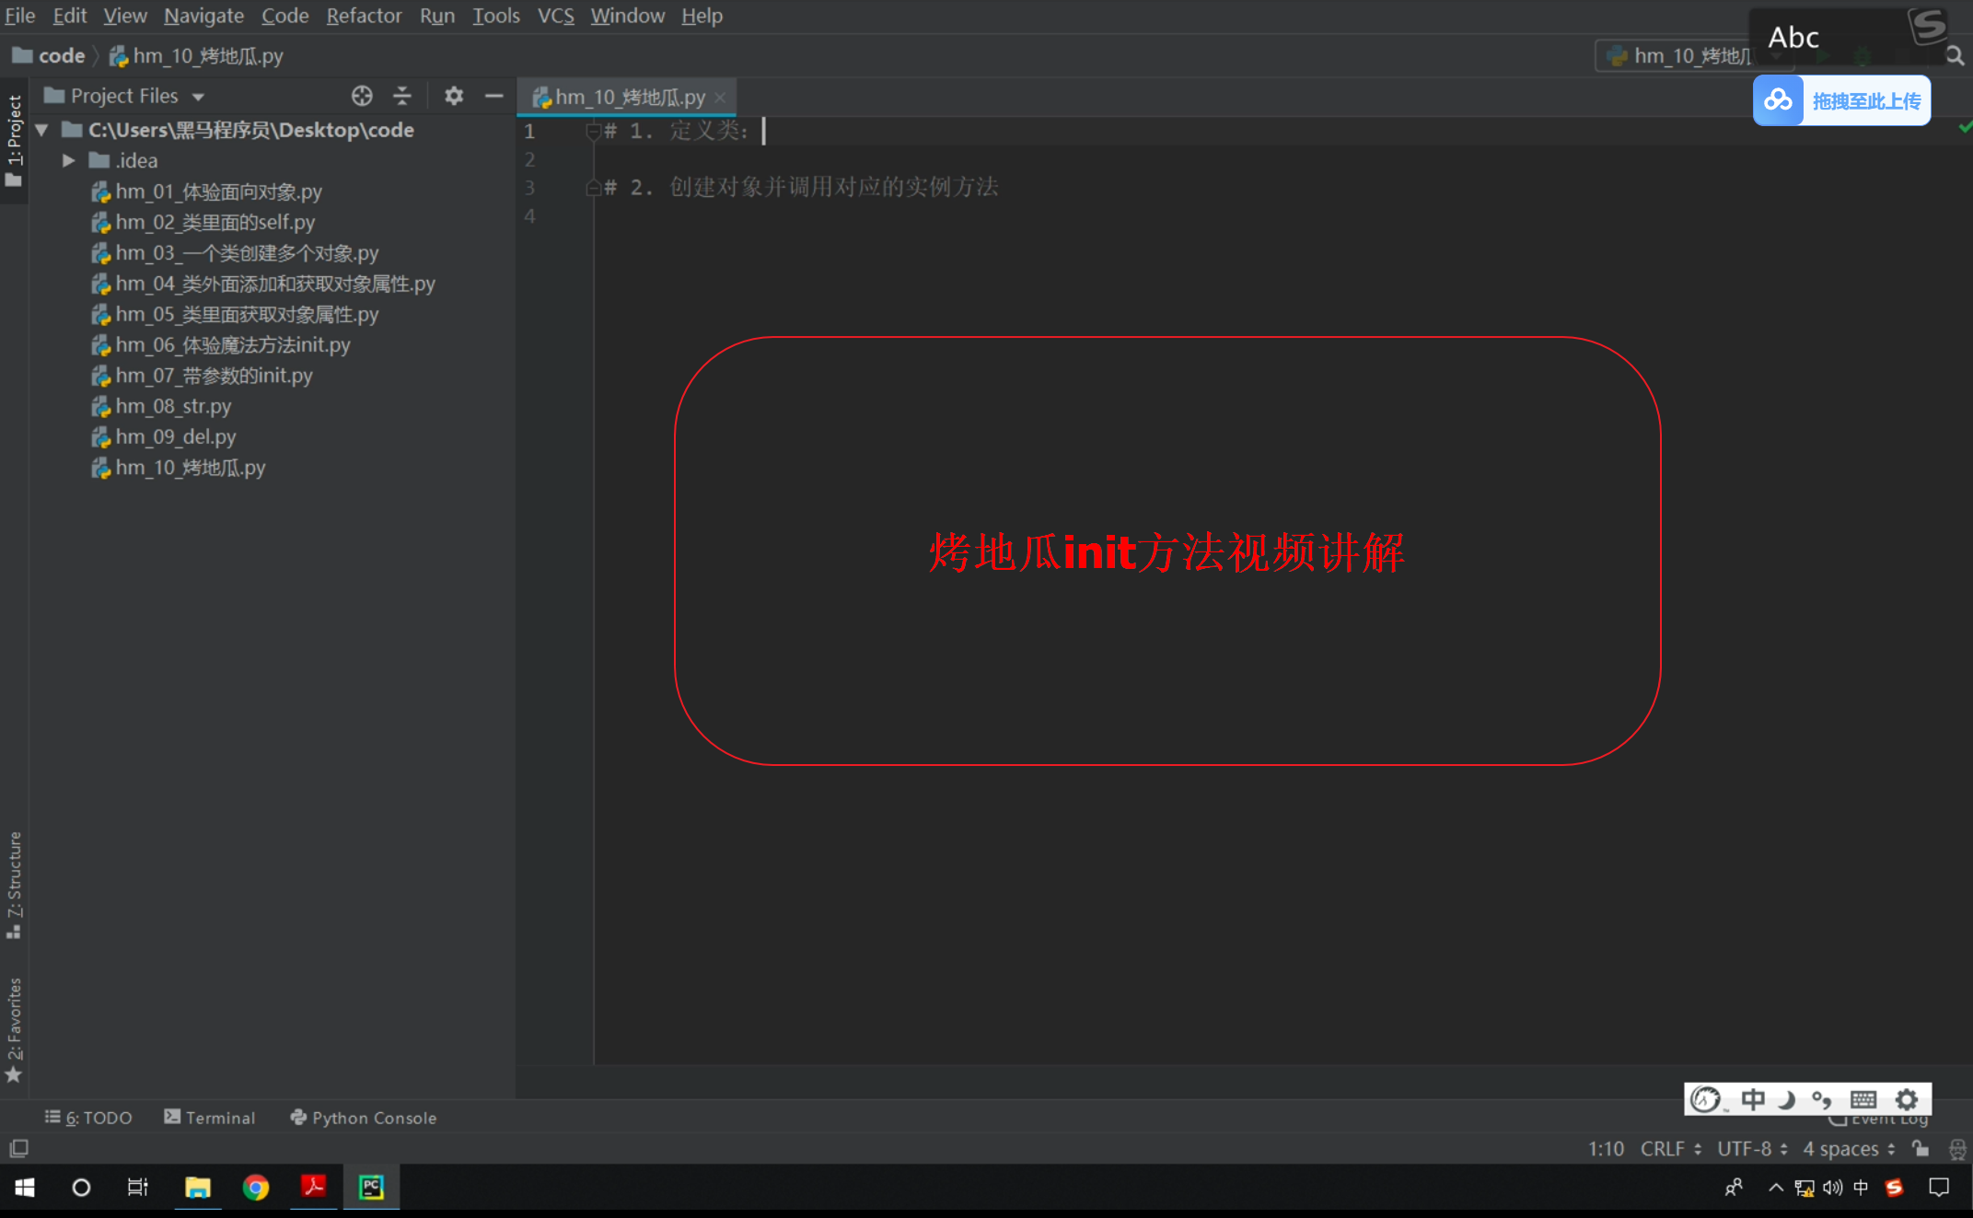Click the network icon in system tray
The image size is (1973, 1218).
[x=1804, y=1188]
